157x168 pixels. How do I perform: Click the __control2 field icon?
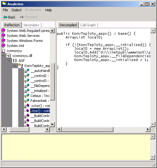pos(27,76)
